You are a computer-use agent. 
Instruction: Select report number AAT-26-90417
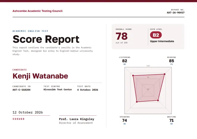pos(175,13)
